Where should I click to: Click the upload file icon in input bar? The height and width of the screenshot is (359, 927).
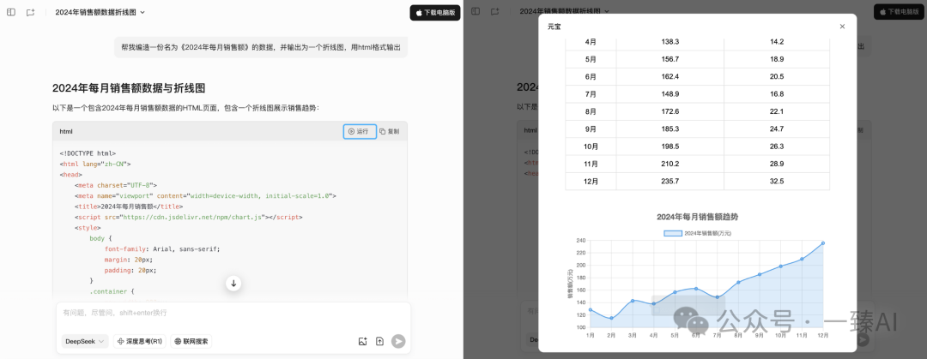click(379, 341)
